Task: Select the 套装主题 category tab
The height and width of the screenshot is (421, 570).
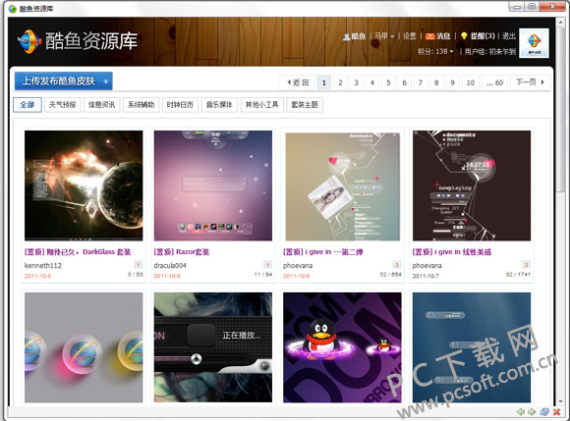Action: tap(305, 105)
